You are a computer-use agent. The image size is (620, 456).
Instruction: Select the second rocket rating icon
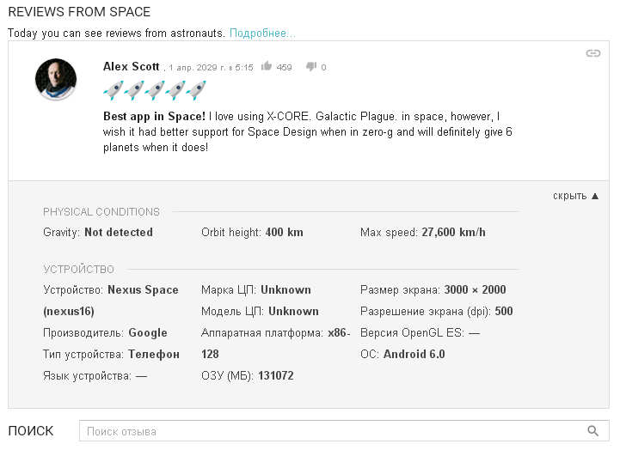pyautogui.click(x=134, y=90)
